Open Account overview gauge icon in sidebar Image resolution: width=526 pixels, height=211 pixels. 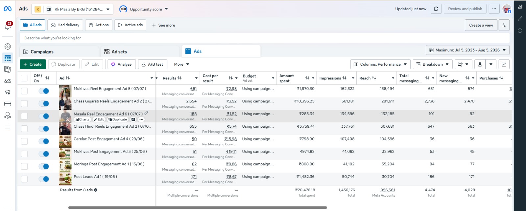pyautogui.click(x=8, y=47)
